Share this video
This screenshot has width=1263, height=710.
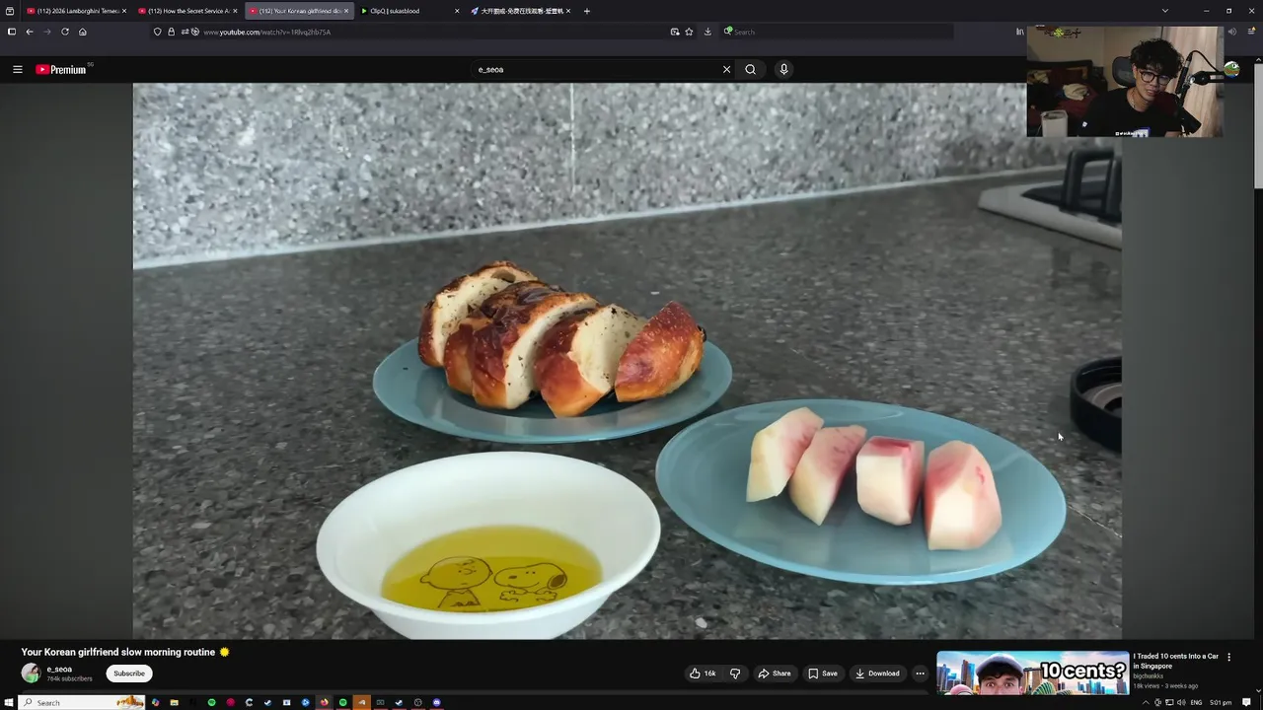(775, 674)
